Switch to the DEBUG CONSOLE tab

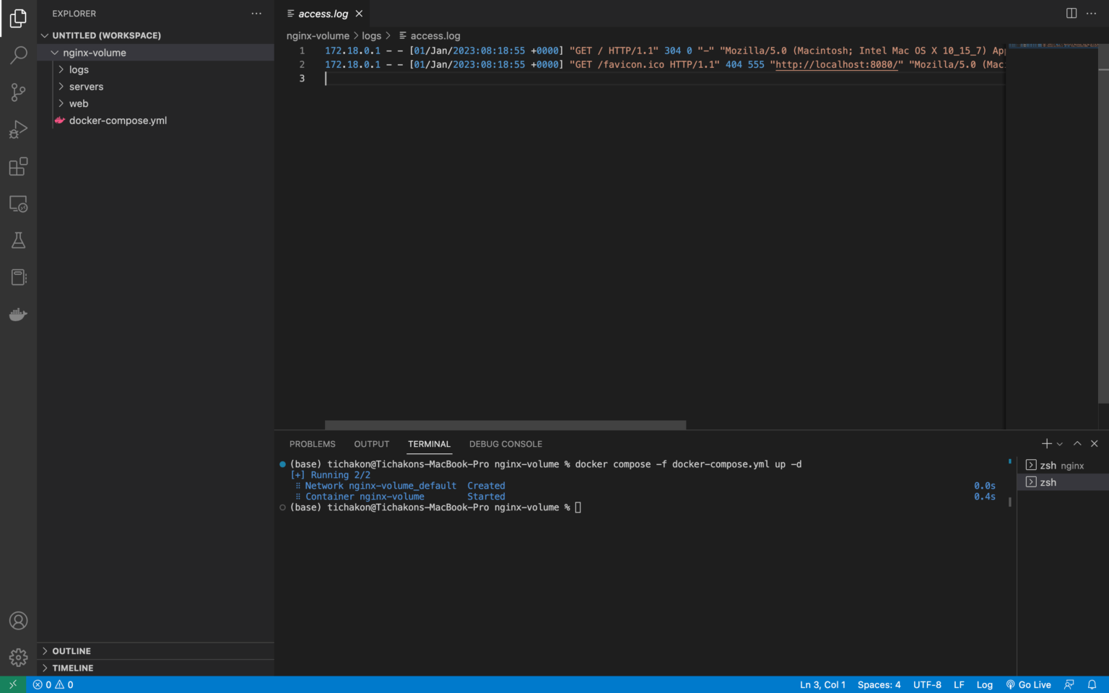505,444
